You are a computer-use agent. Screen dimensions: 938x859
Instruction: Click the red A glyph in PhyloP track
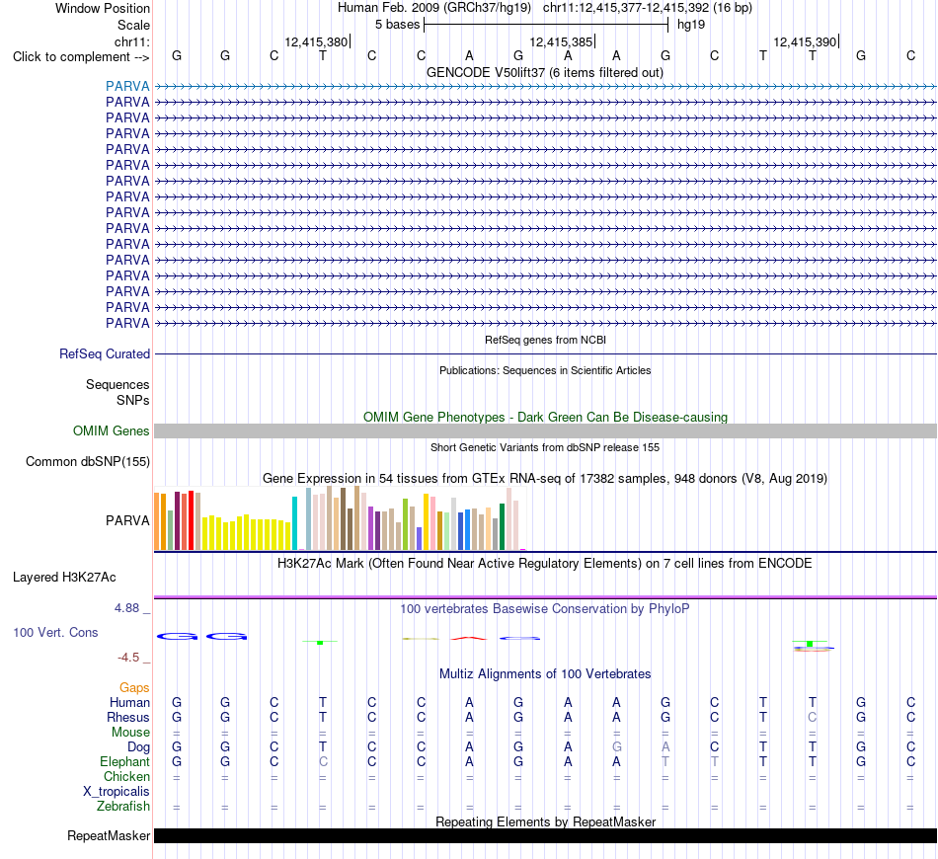[469, 638]
